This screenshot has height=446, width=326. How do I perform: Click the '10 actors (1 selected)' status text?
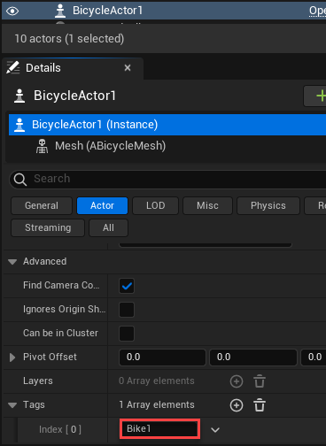[69, 39]
